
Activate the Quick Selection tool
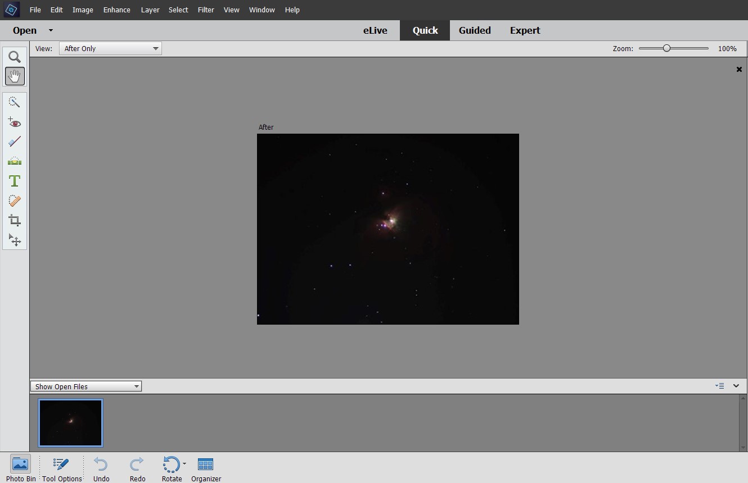click(15, 102)
